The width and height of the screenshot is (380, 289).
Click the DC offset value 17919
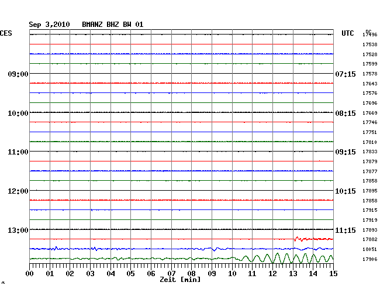pos(370,220)
